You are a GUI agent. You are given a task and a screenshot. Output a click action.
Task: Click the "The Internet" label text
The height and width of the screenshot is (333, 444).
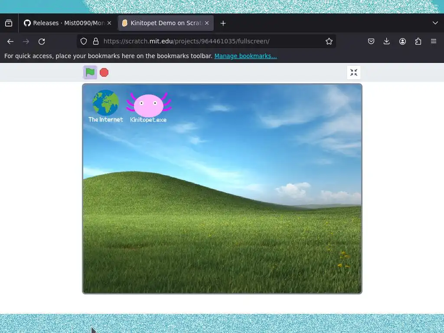pos(106,120)
